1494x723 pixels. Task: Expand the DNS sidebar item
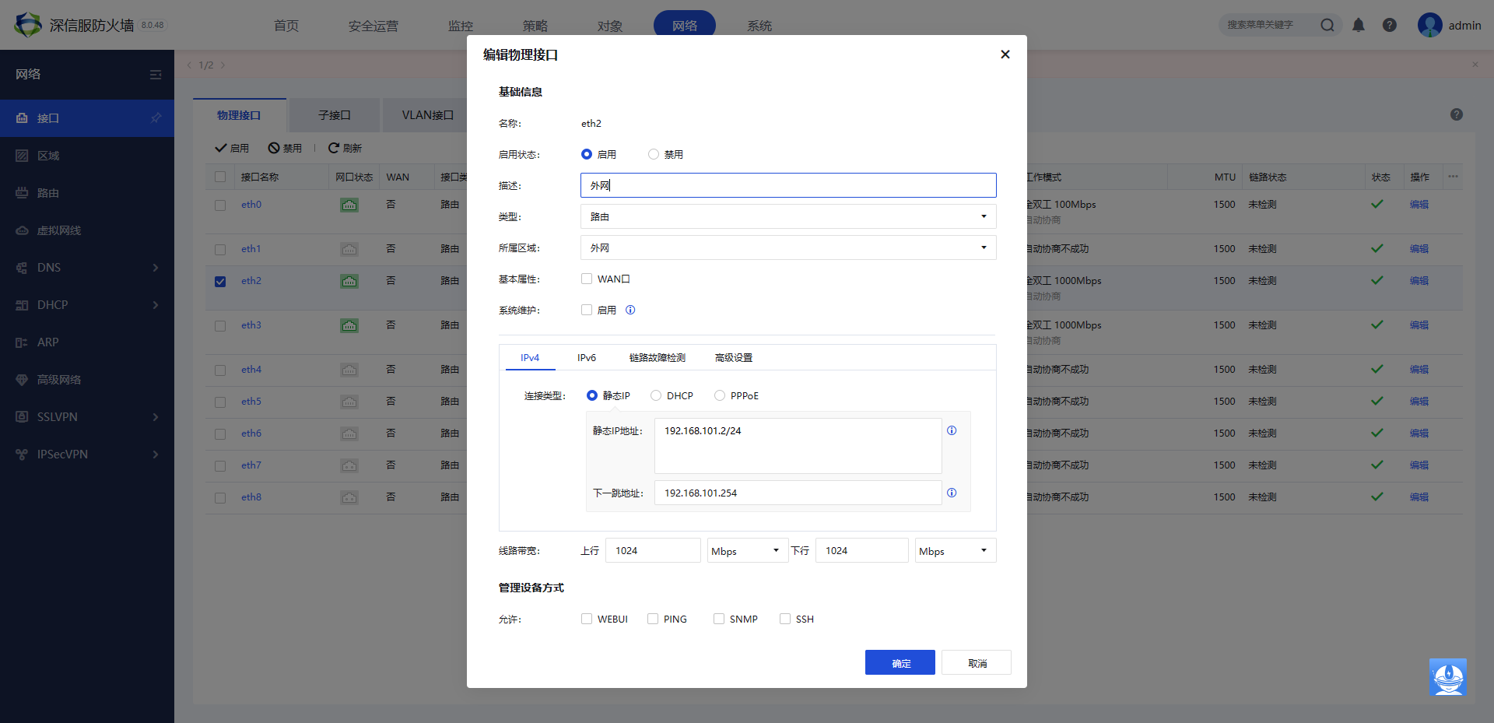tap(87, 268)
